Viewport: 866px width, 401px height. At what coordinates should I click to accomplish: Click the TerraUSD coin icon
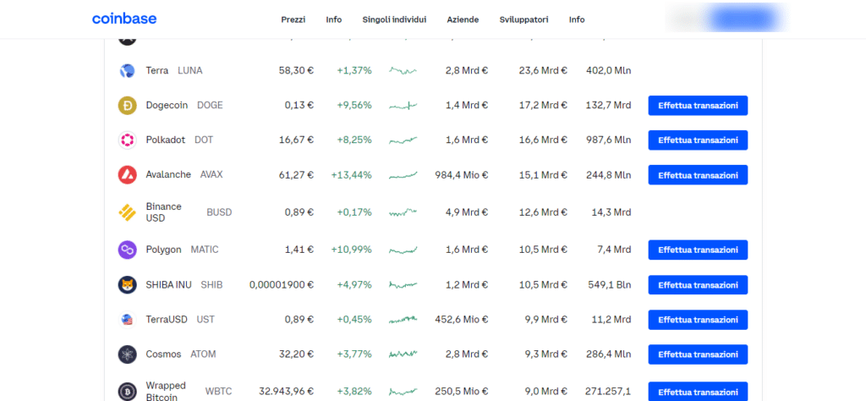[127, 319]
